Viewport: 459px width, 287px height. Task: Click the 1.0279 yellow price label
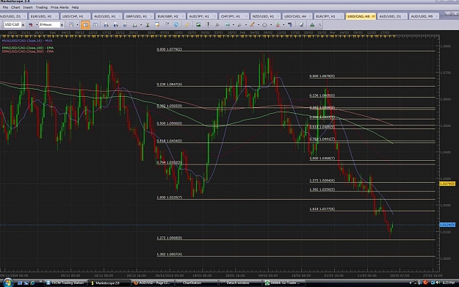pyautogui.click(x=447, y=184)
